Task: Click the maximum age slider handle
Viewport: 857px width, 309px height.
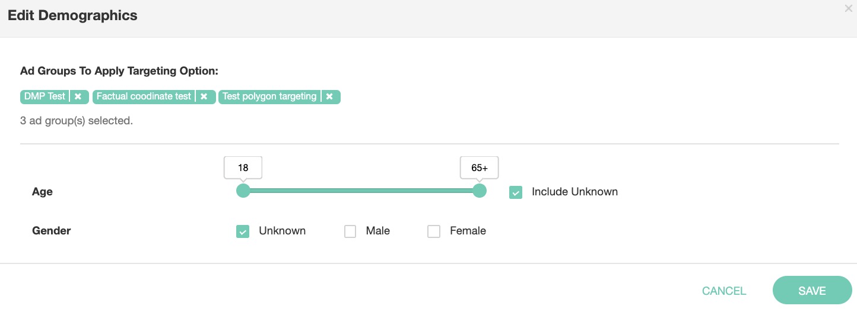Action: [480, 191]
